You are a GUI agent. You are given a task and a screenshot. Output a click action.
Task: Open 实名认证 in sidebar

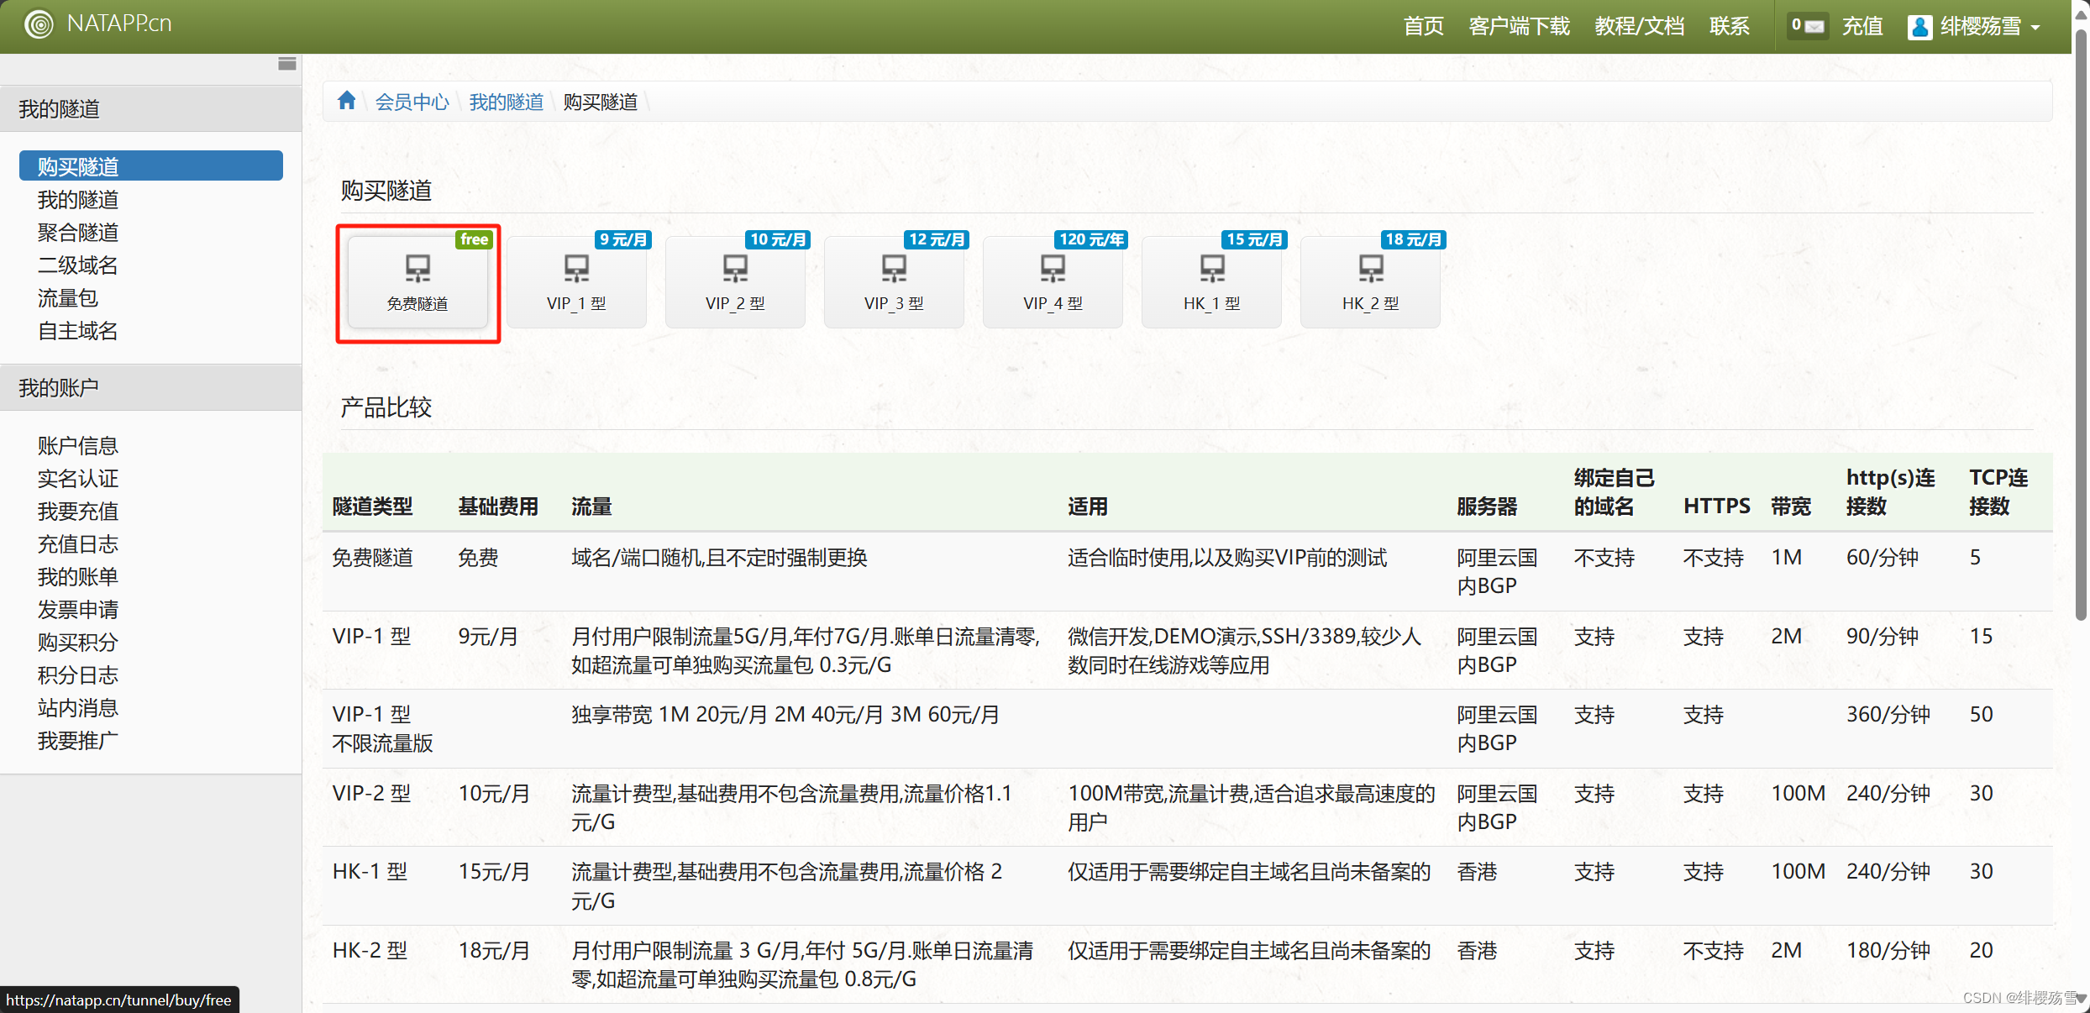tap(77, 478)
